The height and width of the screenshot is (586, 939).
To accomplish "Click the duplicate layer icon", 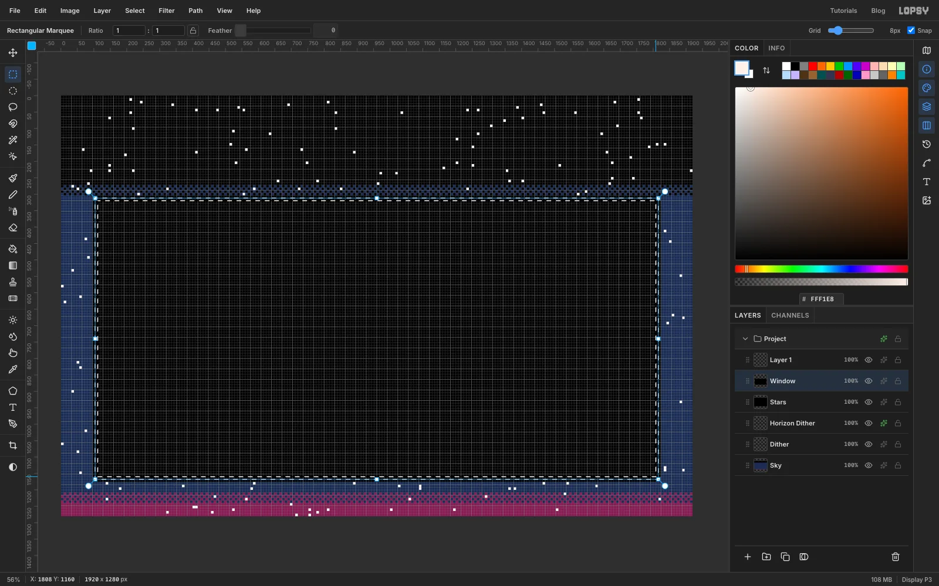I will [x=785, y=557].
